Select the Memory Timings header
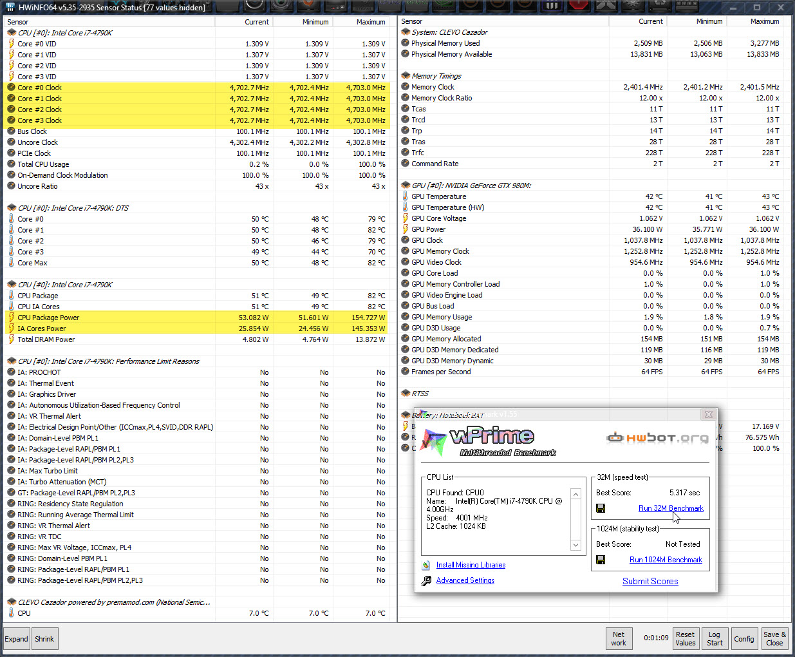795x657 pixels. (436, 76)
